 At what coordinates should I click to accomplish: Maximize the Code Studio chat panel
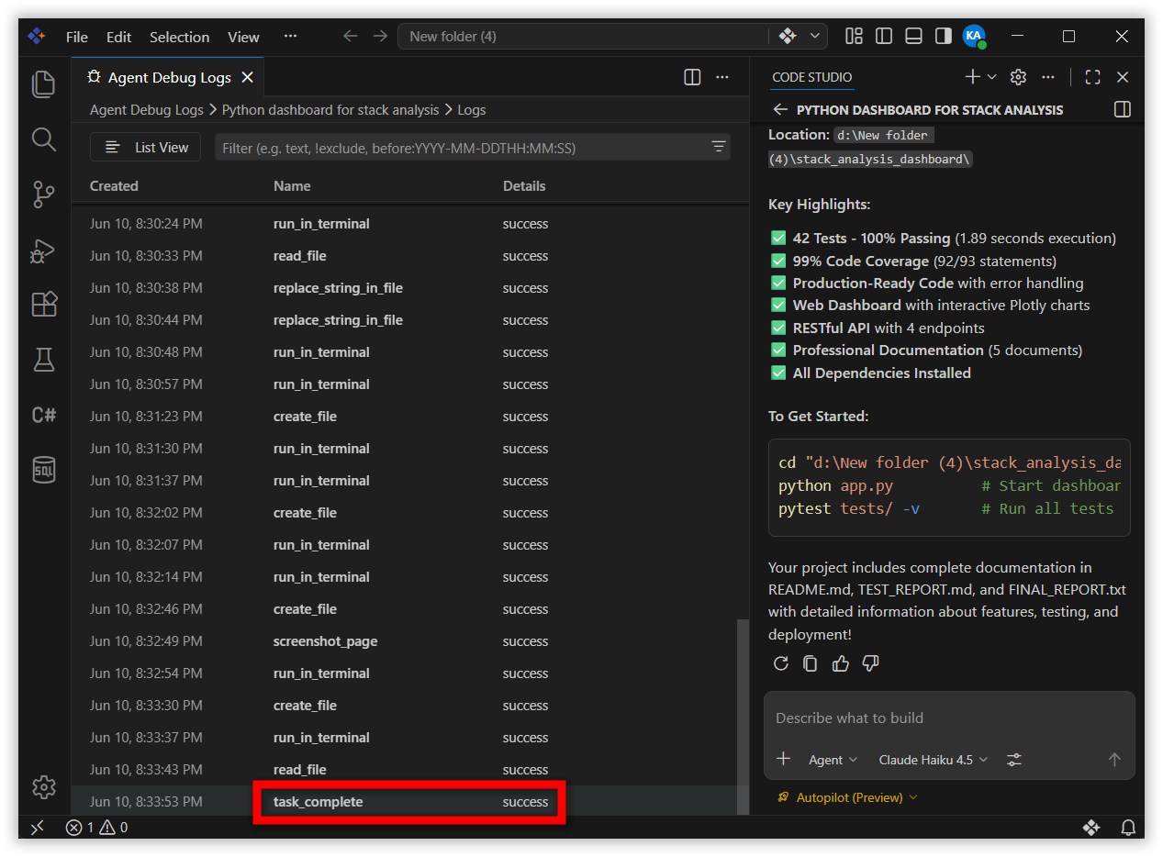click(x=1092, y=77)
